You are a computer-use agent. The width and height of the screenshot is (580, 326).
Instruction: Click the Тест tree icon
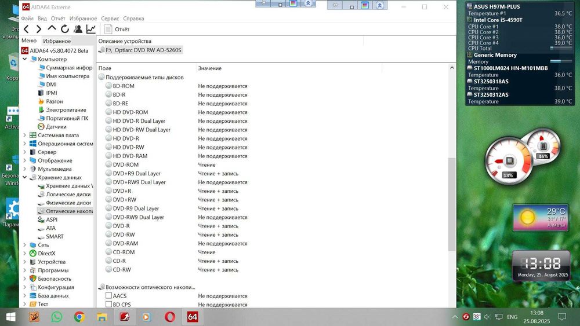click(33, 304)
